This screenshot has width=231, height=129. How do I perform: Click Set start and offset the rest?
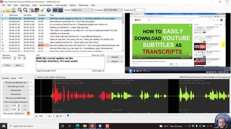tap(16, 82)
